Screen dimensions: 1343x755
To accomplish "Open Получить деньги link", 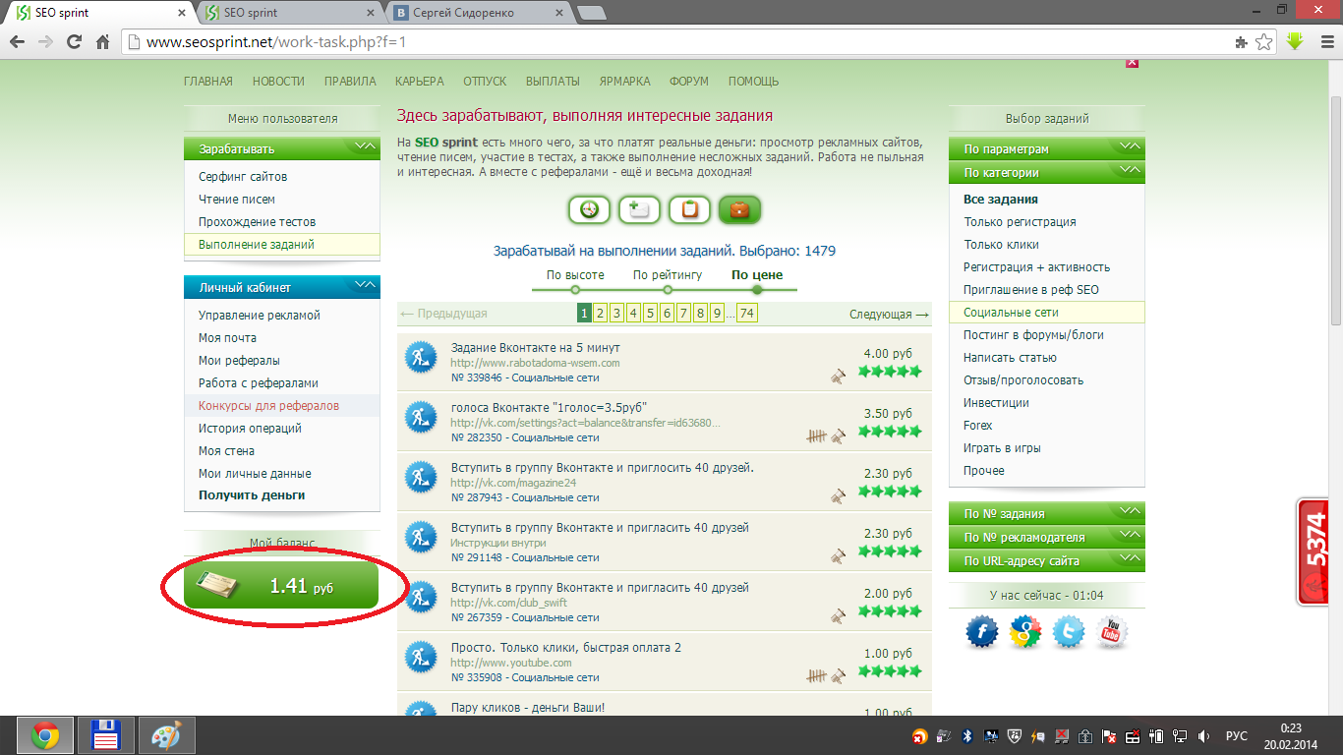I will (x=252, y=495).
